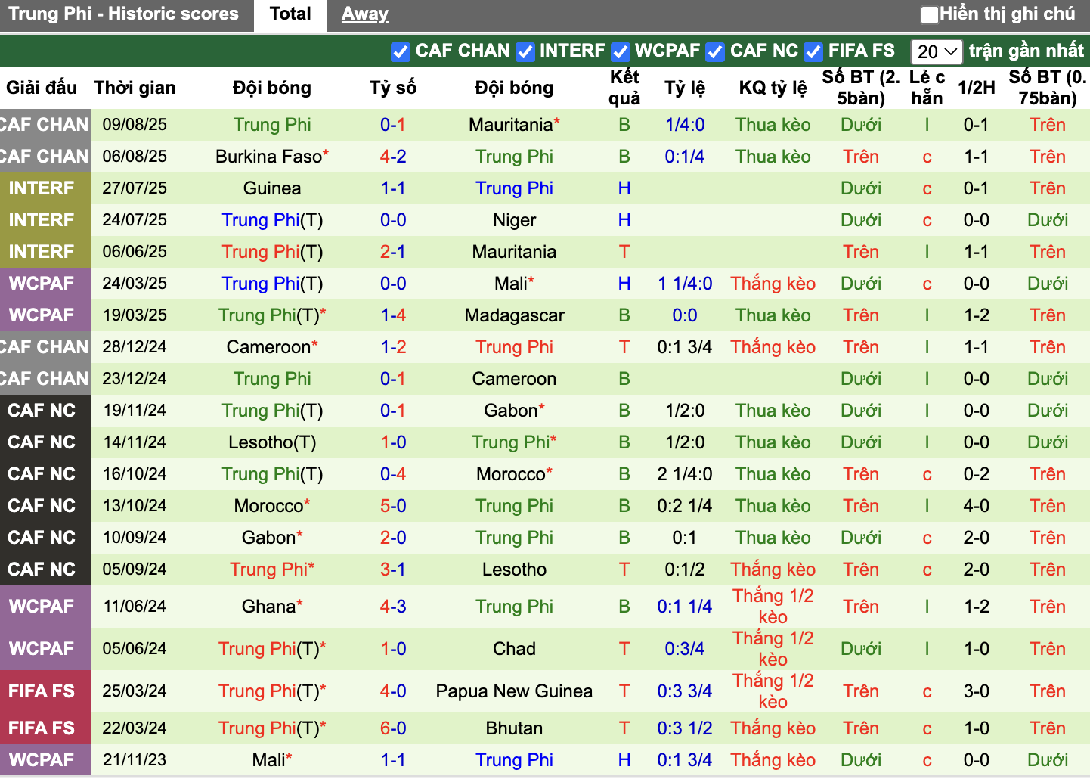Viewport: 1090px width, 779px height.
Task: Open the 4-2 score of Burkina Faso match
Action: (x=393, y=157)
